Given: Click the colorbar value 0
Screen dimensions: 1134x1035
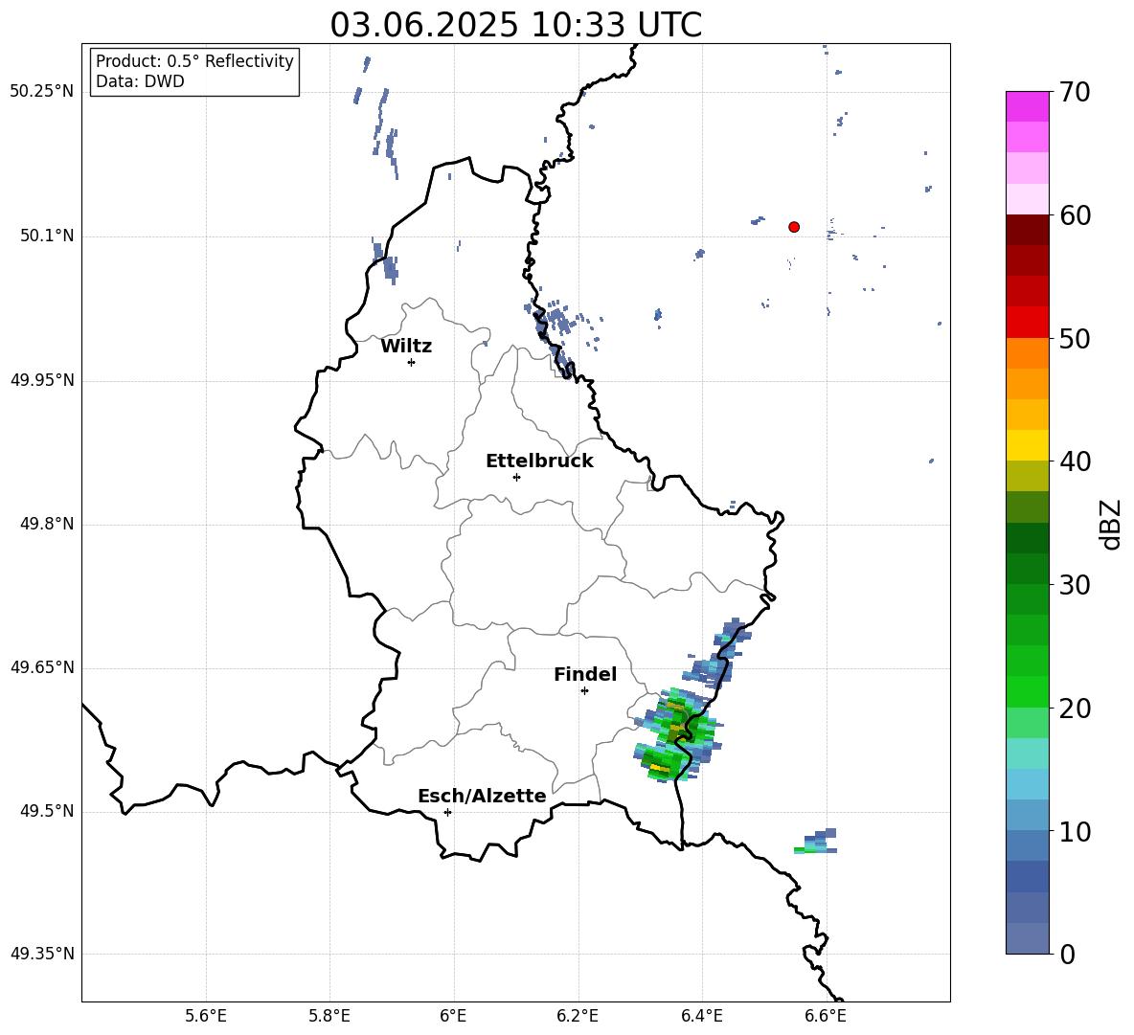Looking at the screenshot, I should tap(1068, 954).
